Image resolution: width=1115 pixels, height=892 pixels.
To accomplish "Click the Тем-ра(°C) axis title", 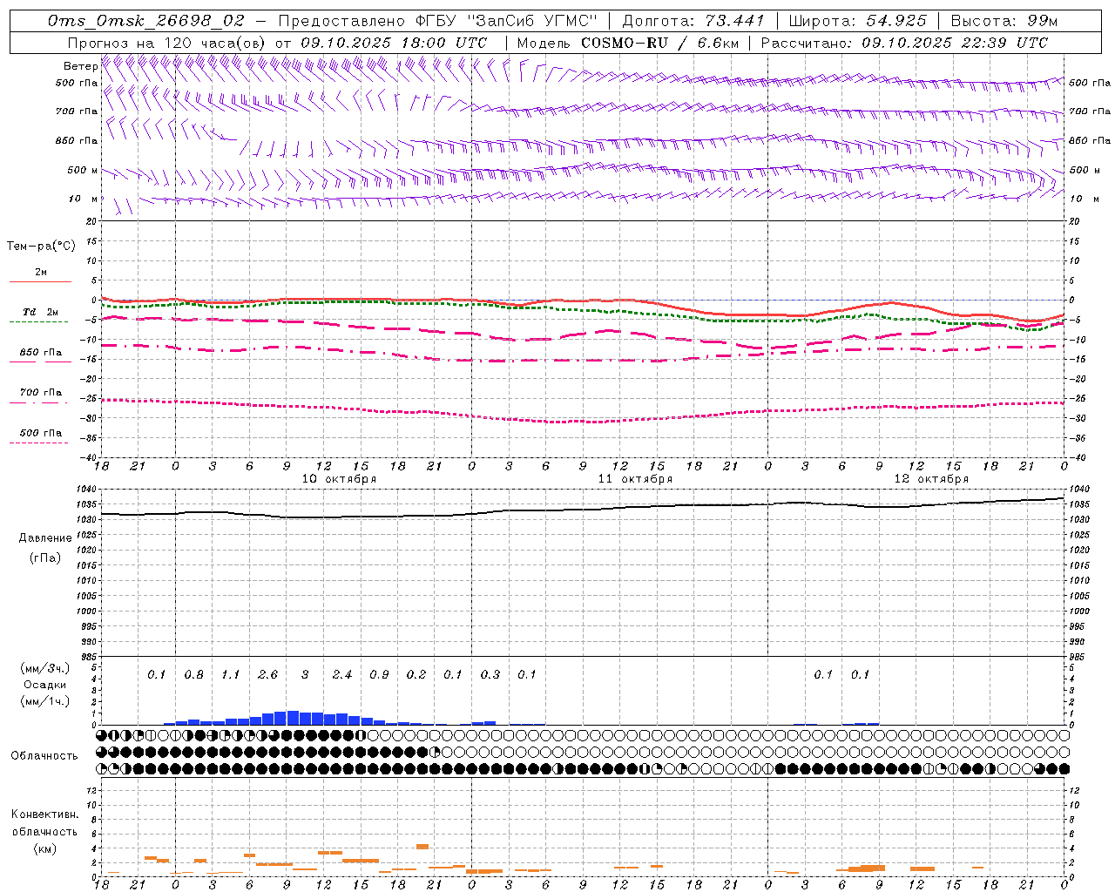I will click(41, 247).
